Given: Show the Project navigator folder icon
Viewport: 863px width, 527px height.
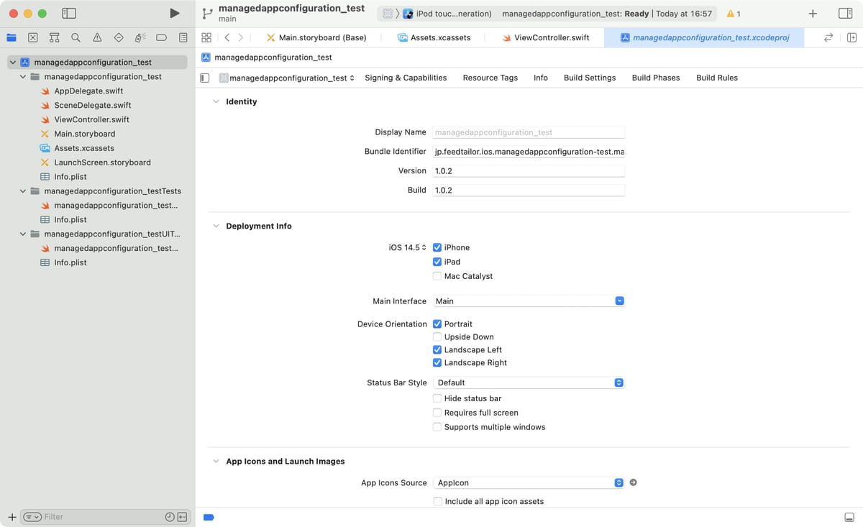Looking at the screenshot, I should coord(12,37).
